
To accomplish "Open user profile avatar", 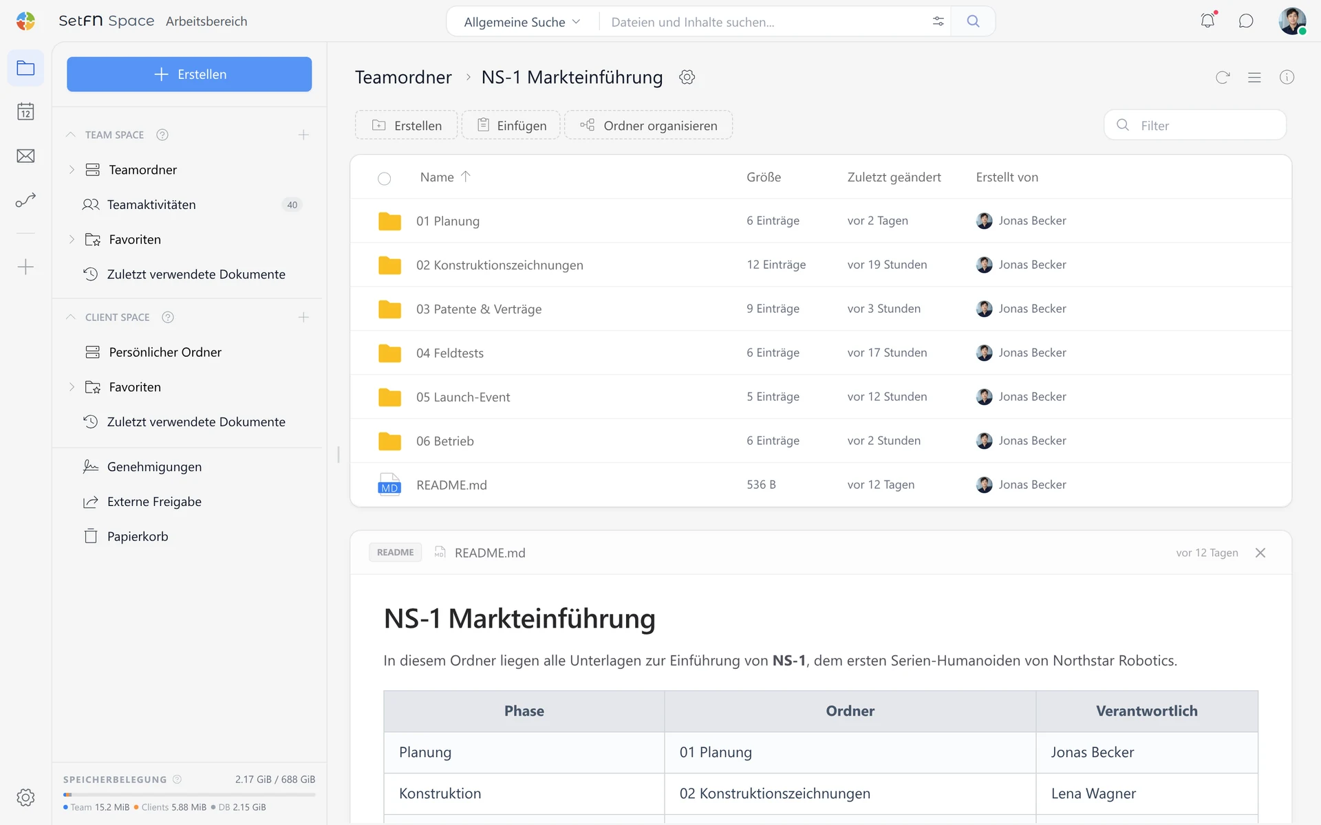I will pos(1292,21).
